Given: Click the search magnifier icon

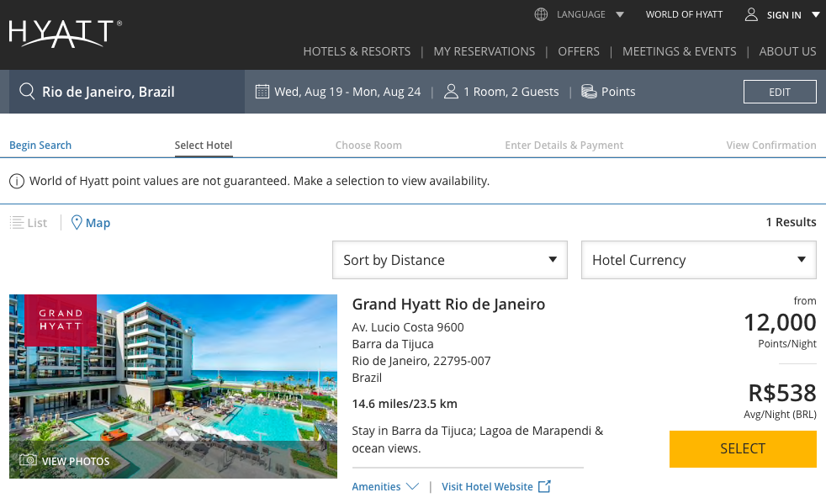Looking at the screenshot, I should [x=27, y=91].
